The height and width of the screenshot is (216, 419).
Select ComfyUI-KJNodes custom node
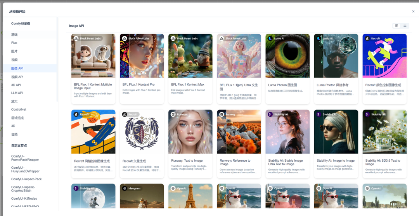point(30,199)
